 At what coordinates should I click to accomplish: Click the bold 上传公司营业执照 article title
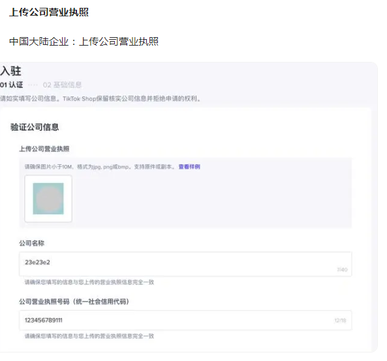coord(49,12)
